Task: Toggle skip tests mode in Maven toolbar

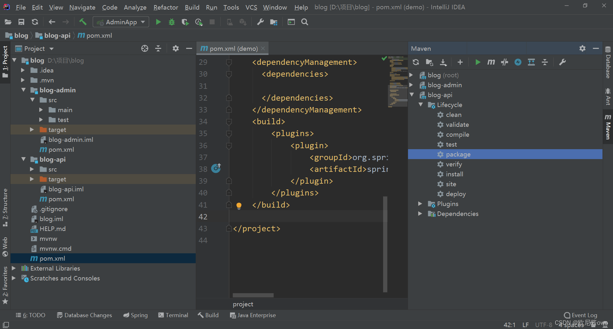Action: coord(518,62)
